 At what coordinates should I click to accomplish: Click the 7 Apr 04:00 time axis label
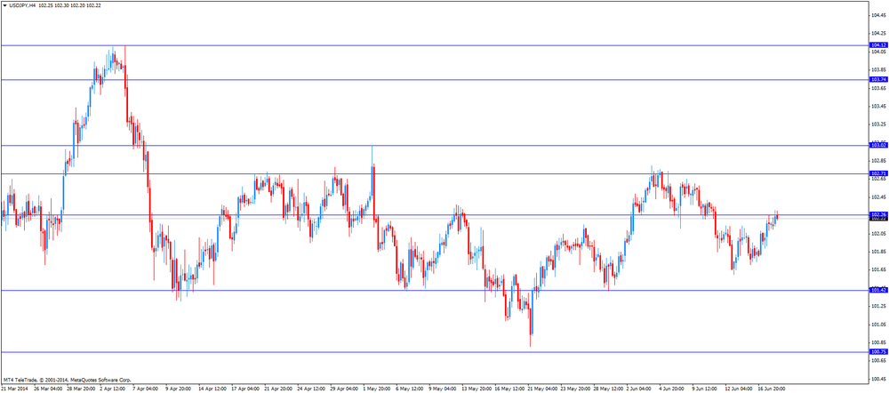(x=146, y=389)
